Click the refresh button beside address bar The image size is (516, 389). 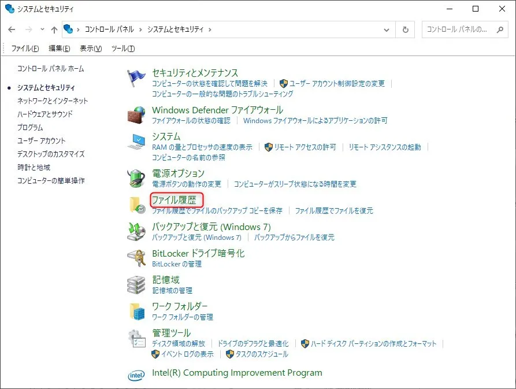[x=406, y=29]
